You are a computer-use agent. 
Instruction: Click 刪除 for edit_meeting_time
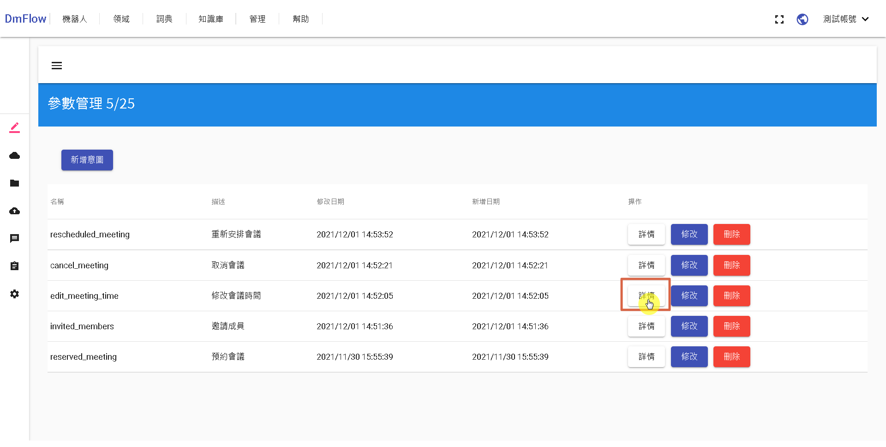click(732, 296)
